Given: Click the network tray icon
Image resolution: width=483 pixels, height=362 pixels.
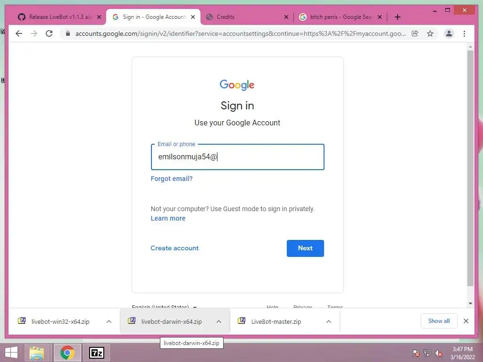Looking at the screenshot, I should pos(427,353).
